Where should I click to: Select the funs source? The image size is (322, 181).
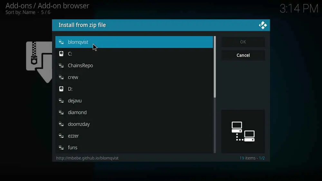click(x=134, y=148)
